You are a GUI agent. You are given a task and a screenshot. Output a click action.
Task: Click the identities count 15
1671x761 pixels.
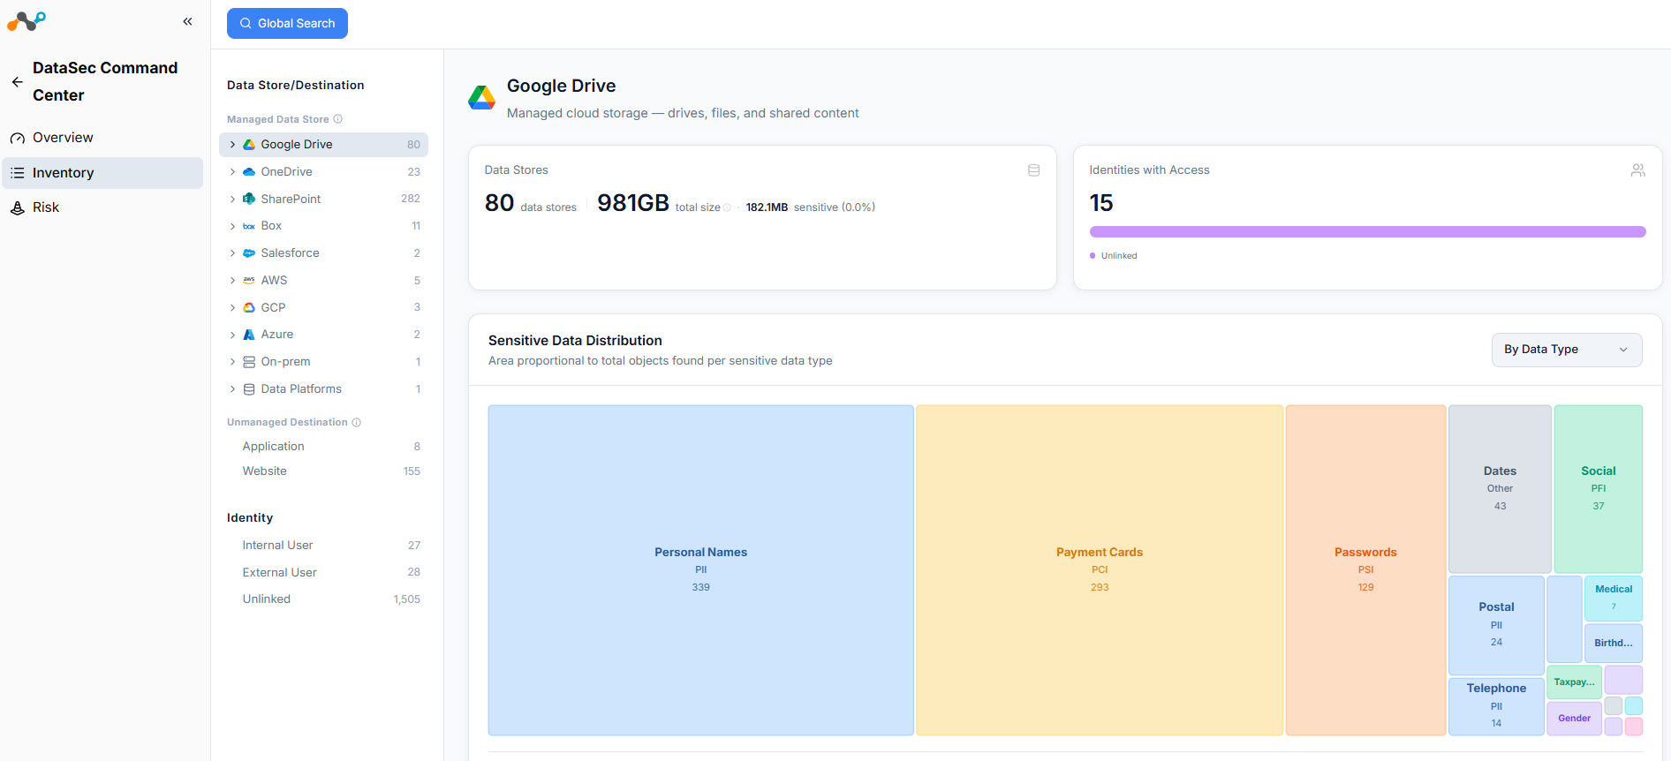pyautogui.click(x=1101, y=204)
